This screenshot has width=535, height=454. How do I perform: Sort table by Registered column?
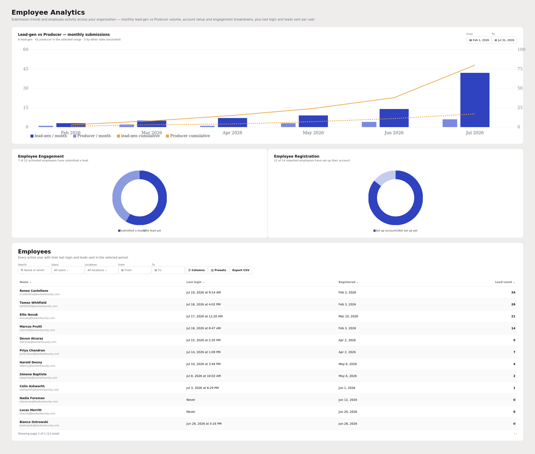click(x=348, y=282)
